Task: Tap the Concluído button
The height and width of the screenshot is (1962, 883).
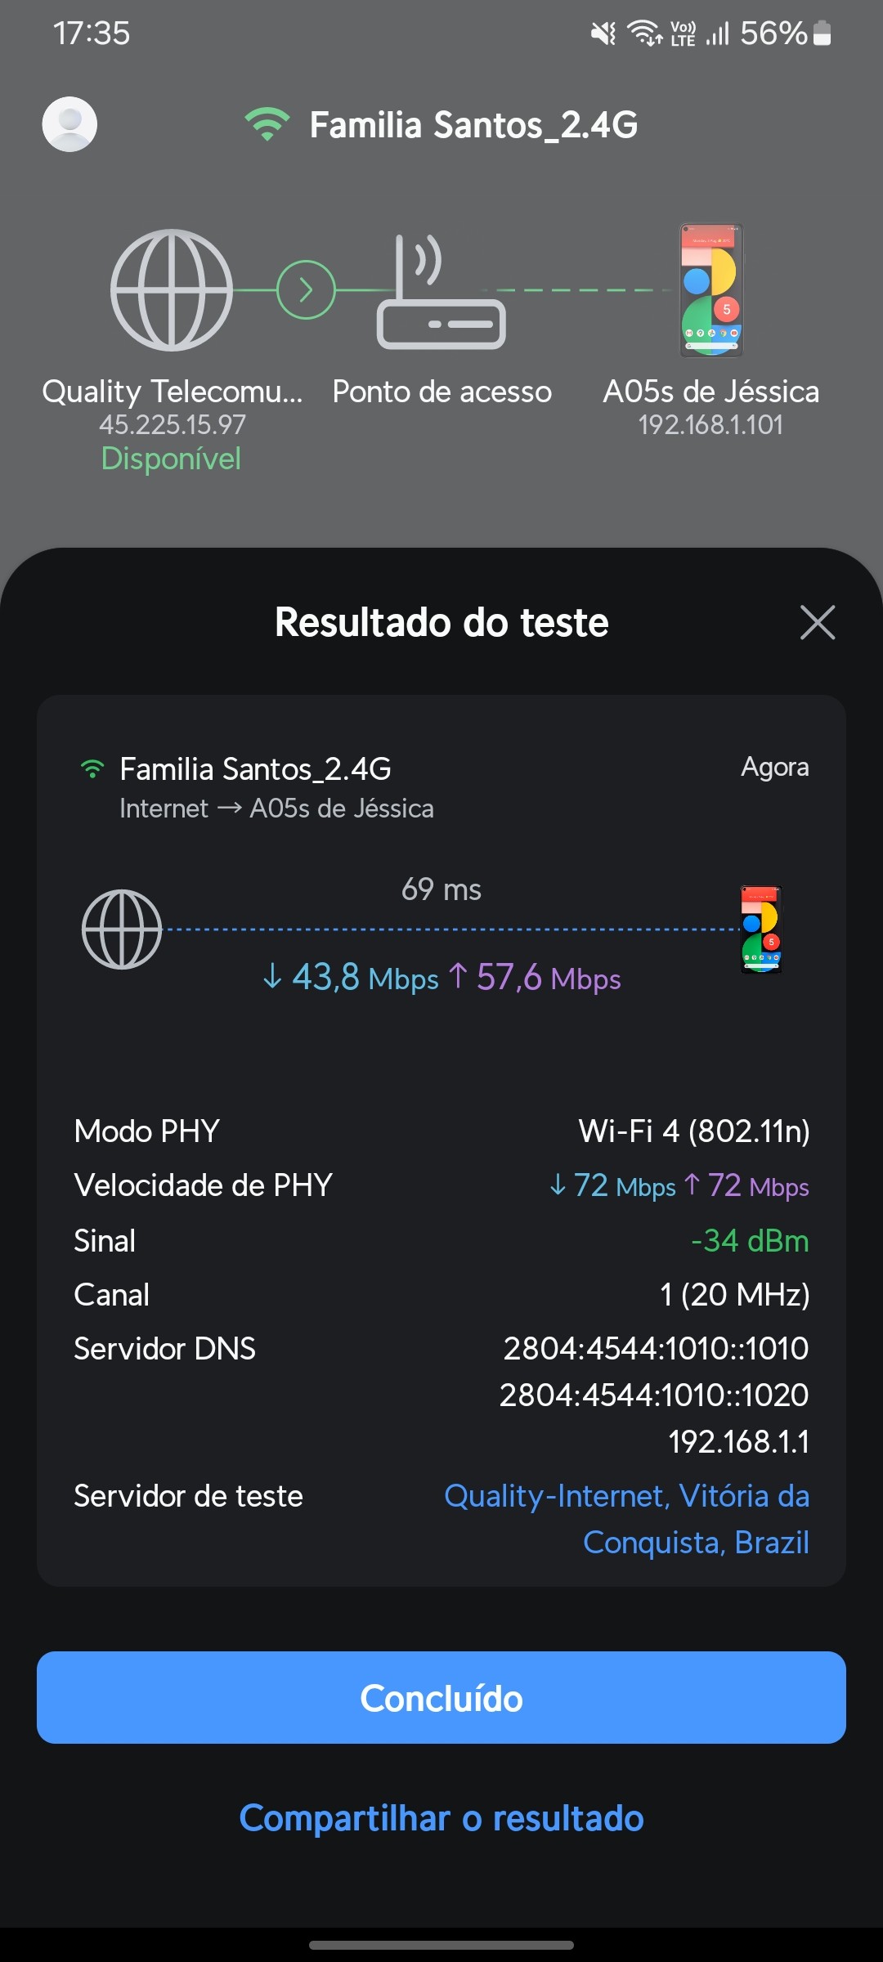Action: [x=441, y=1697]
